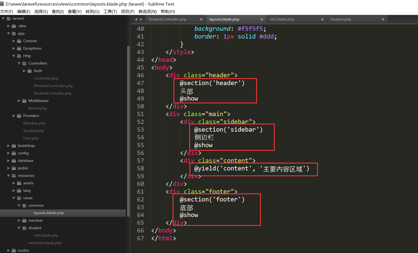Image resolution: width=418 pixels, height=253 pixels.
Task: Close the Student.php tab
Action: pyautogui.click(x=383, y=19)
